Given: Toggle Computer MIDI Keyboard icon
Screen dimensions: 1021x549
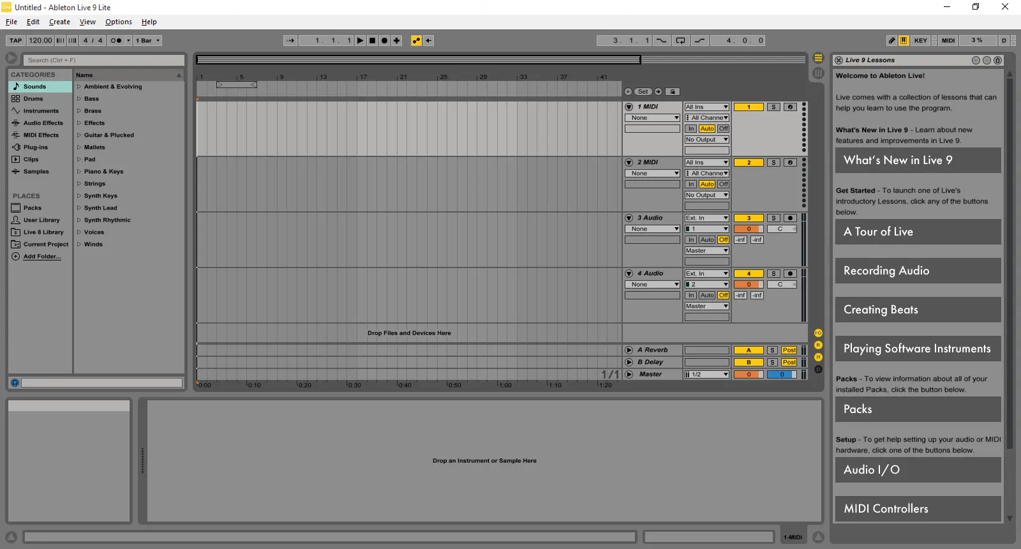Looking at the screenshot, I should (x=904, y=40).
